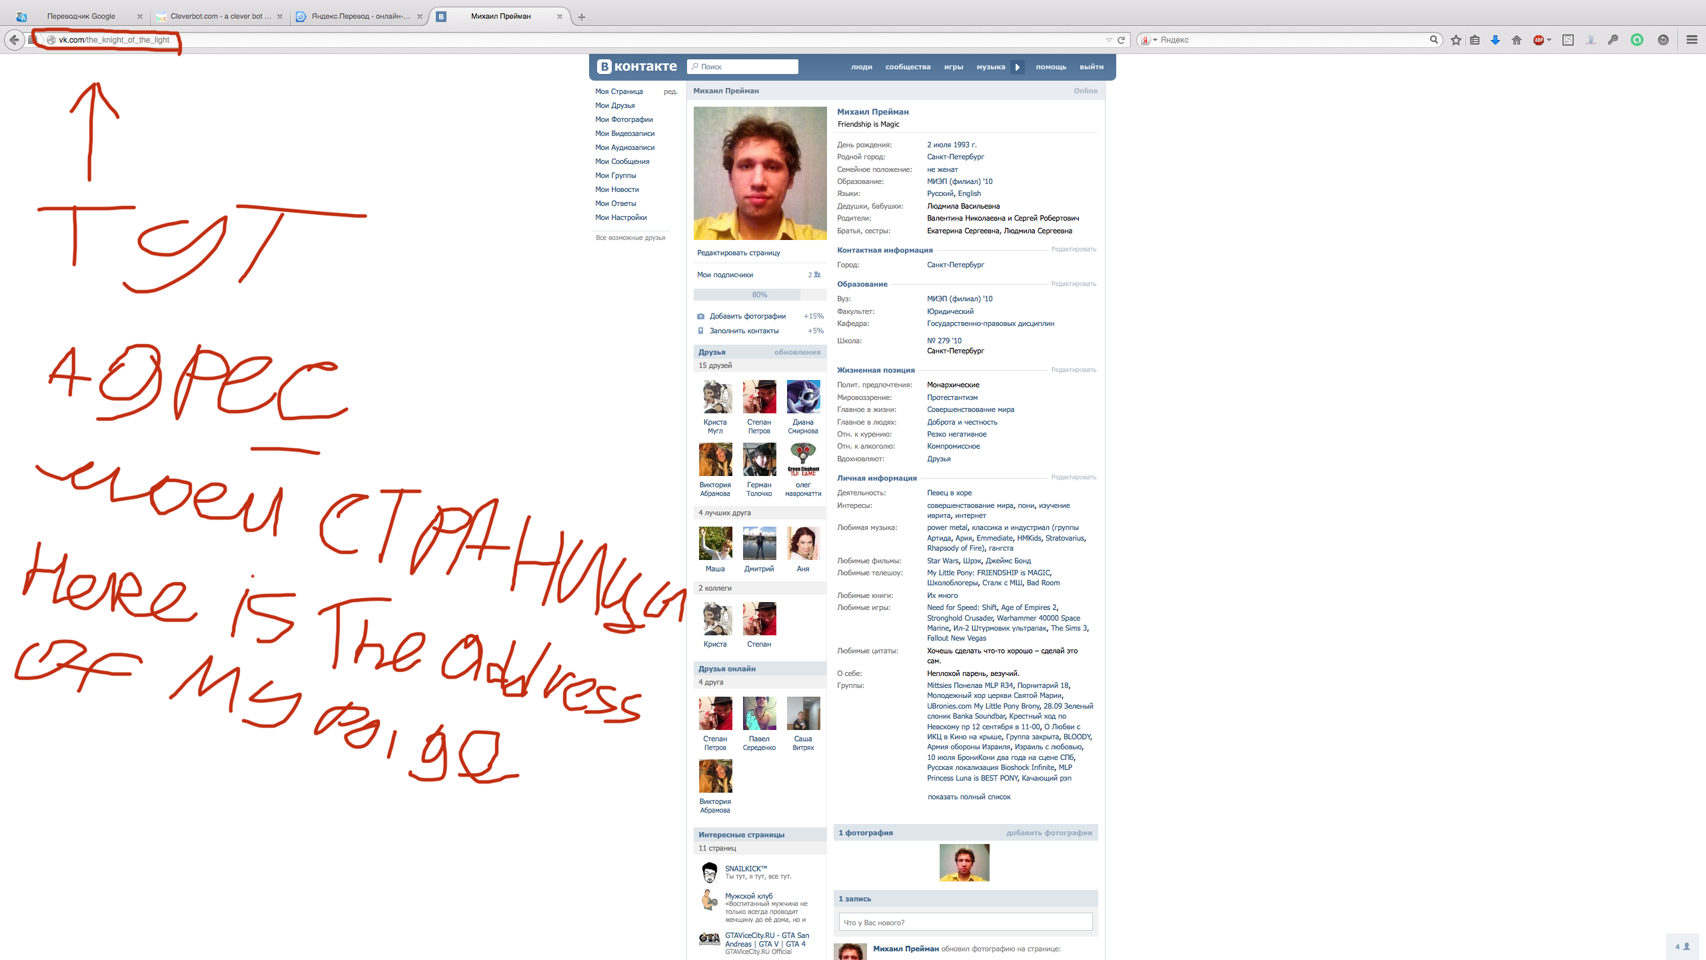The height and width of the screenshot is (960, 1706).
Task: Open the помощь menu item
Action: coord(1051,67)
